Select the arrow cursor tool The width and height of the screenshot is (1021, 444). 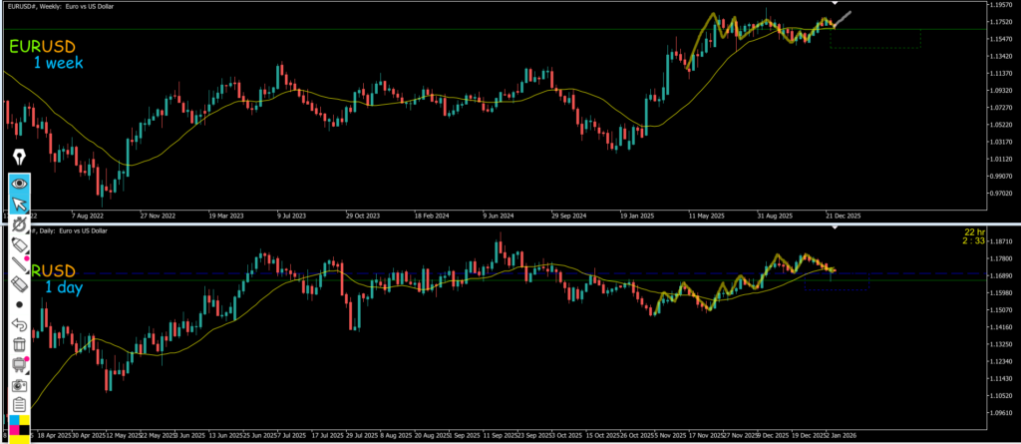click(19, 206)
